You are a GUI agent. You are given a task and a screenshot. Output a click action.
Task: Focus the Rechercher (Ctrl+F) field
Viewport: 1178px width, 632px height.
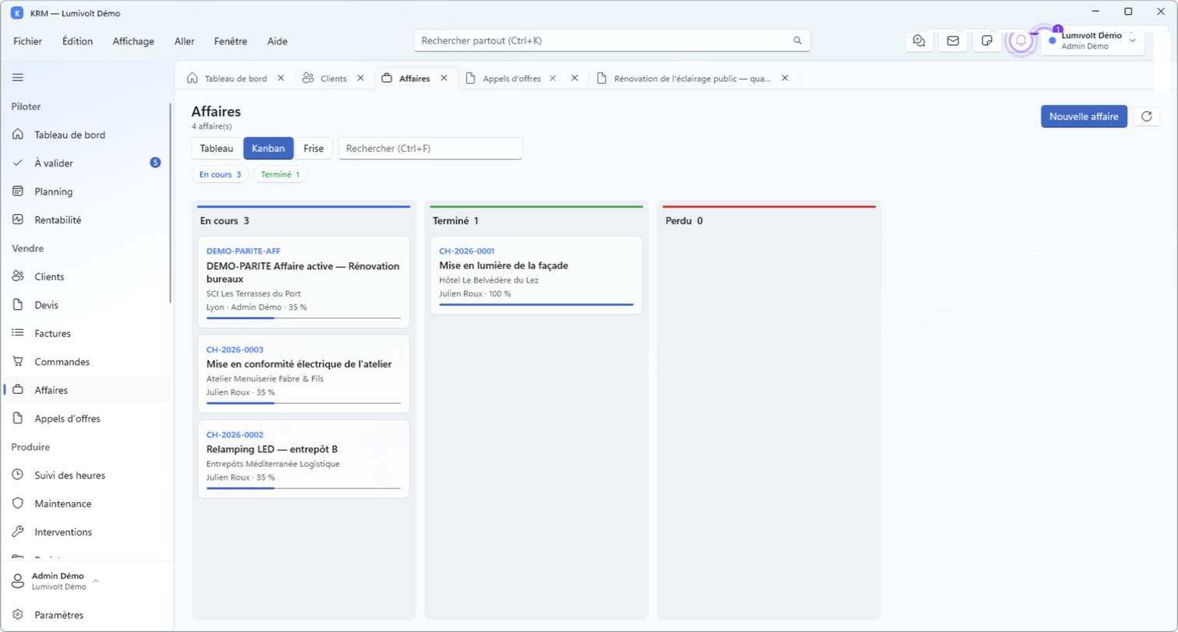click(x=430, y=148)
